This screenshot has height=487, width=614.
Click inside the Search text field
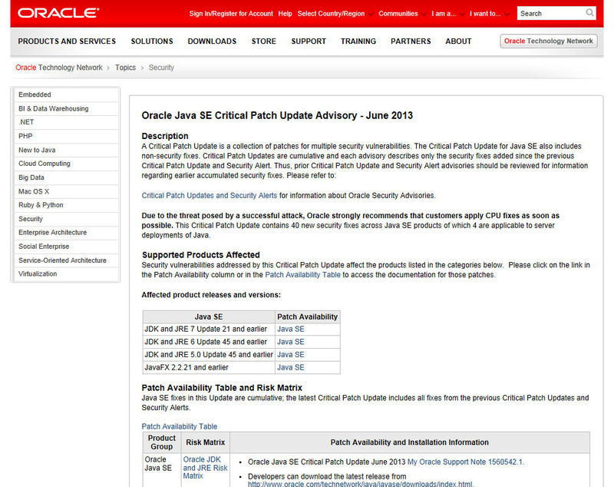click(550, 13)
